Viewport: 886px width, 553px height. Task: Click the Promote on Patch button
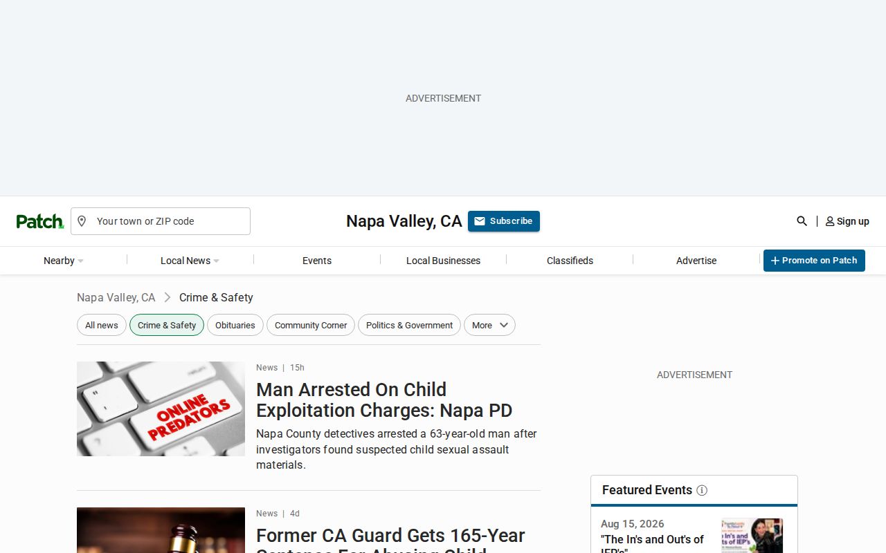coord(814,261)
